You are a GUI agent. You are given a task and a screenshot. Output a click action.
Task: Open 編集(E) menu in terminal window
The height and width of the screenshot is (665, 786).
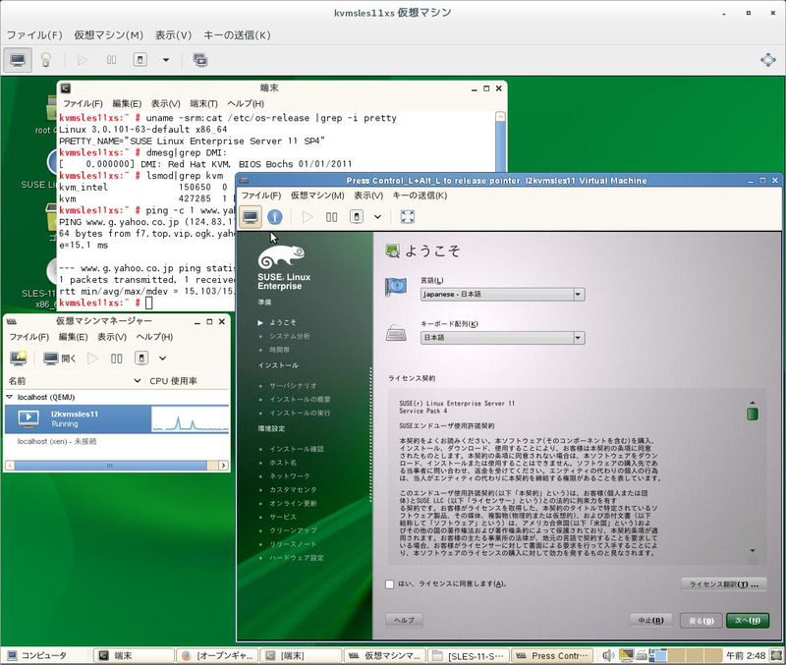click(x=127, y=104)
